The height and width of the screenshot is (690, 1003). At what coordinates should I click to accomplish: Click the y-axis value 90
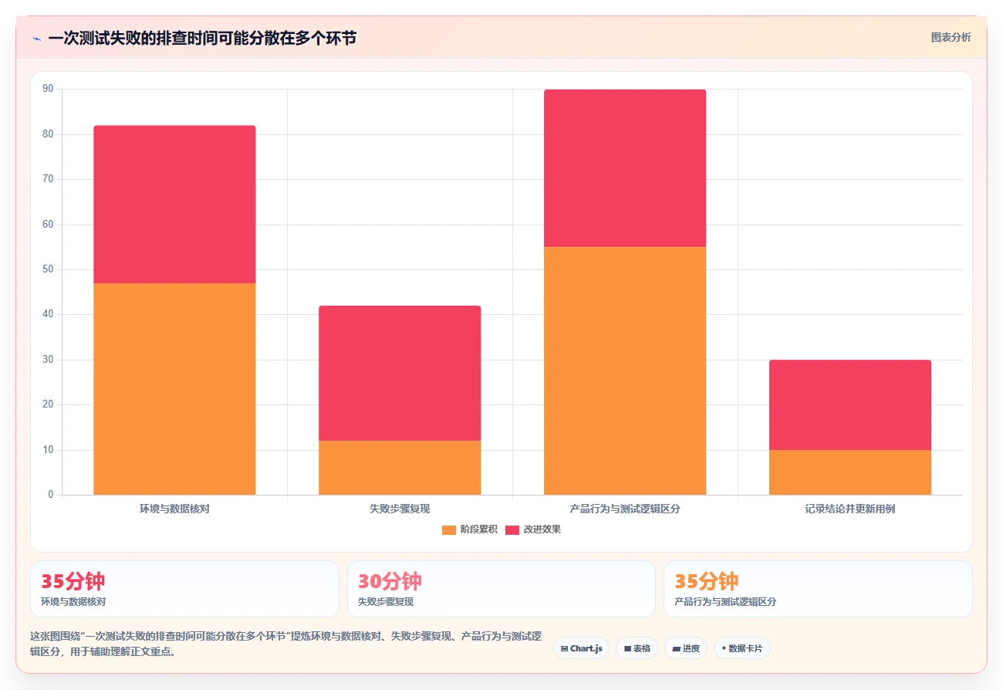click(x=48, y=89)
